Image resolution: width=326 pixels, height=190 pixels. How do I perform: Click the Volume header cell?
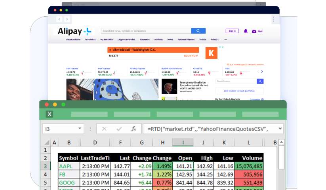click(x=249, y=158)
